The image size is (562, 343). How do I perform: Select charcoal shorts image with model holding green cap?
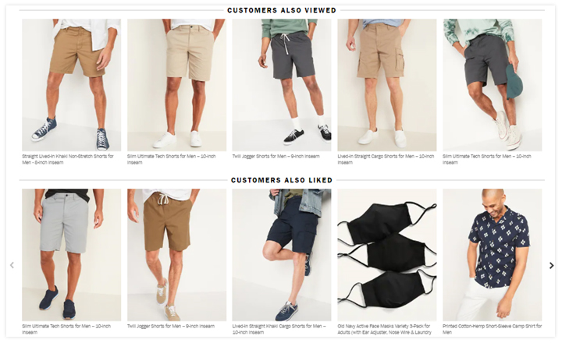[x=493, y=85]
